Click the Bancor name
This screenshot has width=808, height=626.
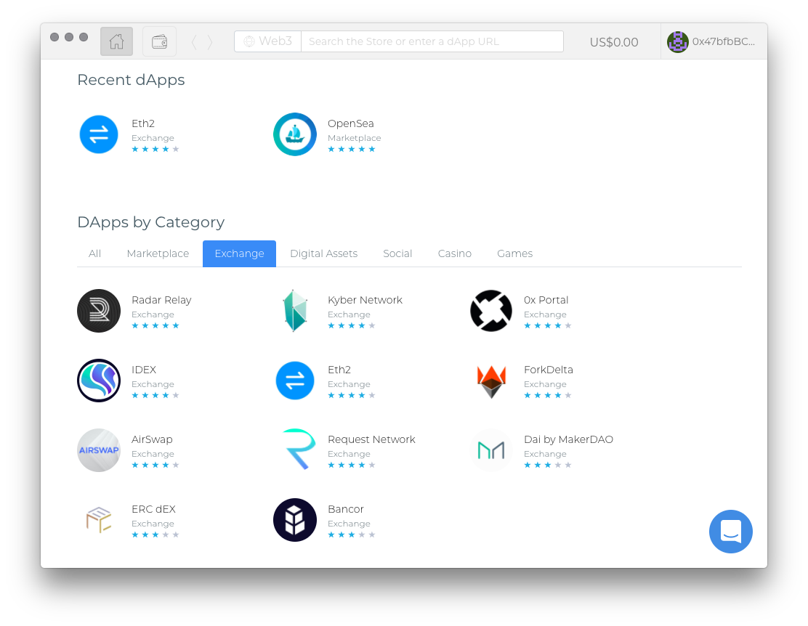(x=346, y=509)
